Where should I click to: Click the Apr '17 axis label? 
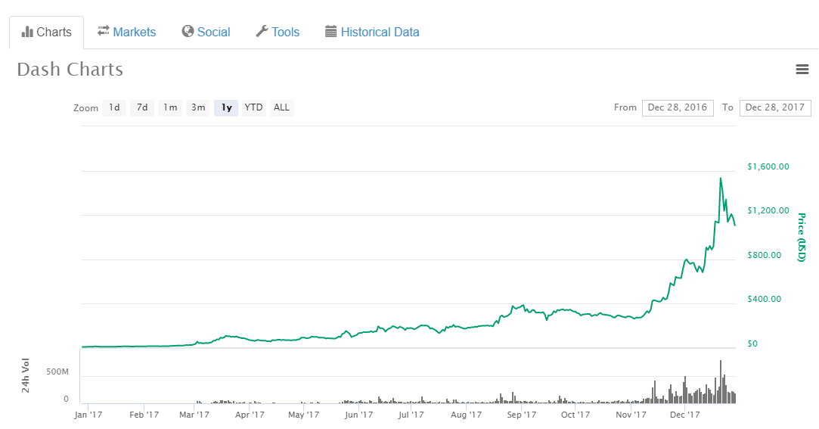(x=250, y=415)
